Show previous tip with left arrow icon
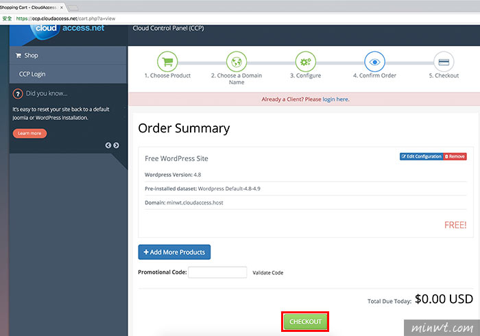 (x=108, y=145)
